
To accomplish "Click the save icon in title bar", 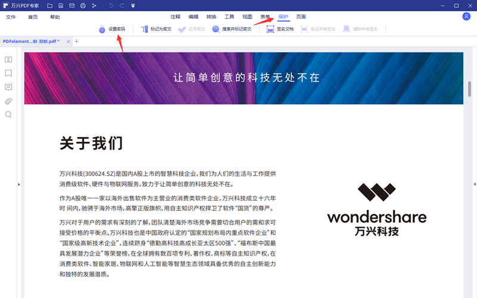I will pyautogui.click(x=61, y=5).
